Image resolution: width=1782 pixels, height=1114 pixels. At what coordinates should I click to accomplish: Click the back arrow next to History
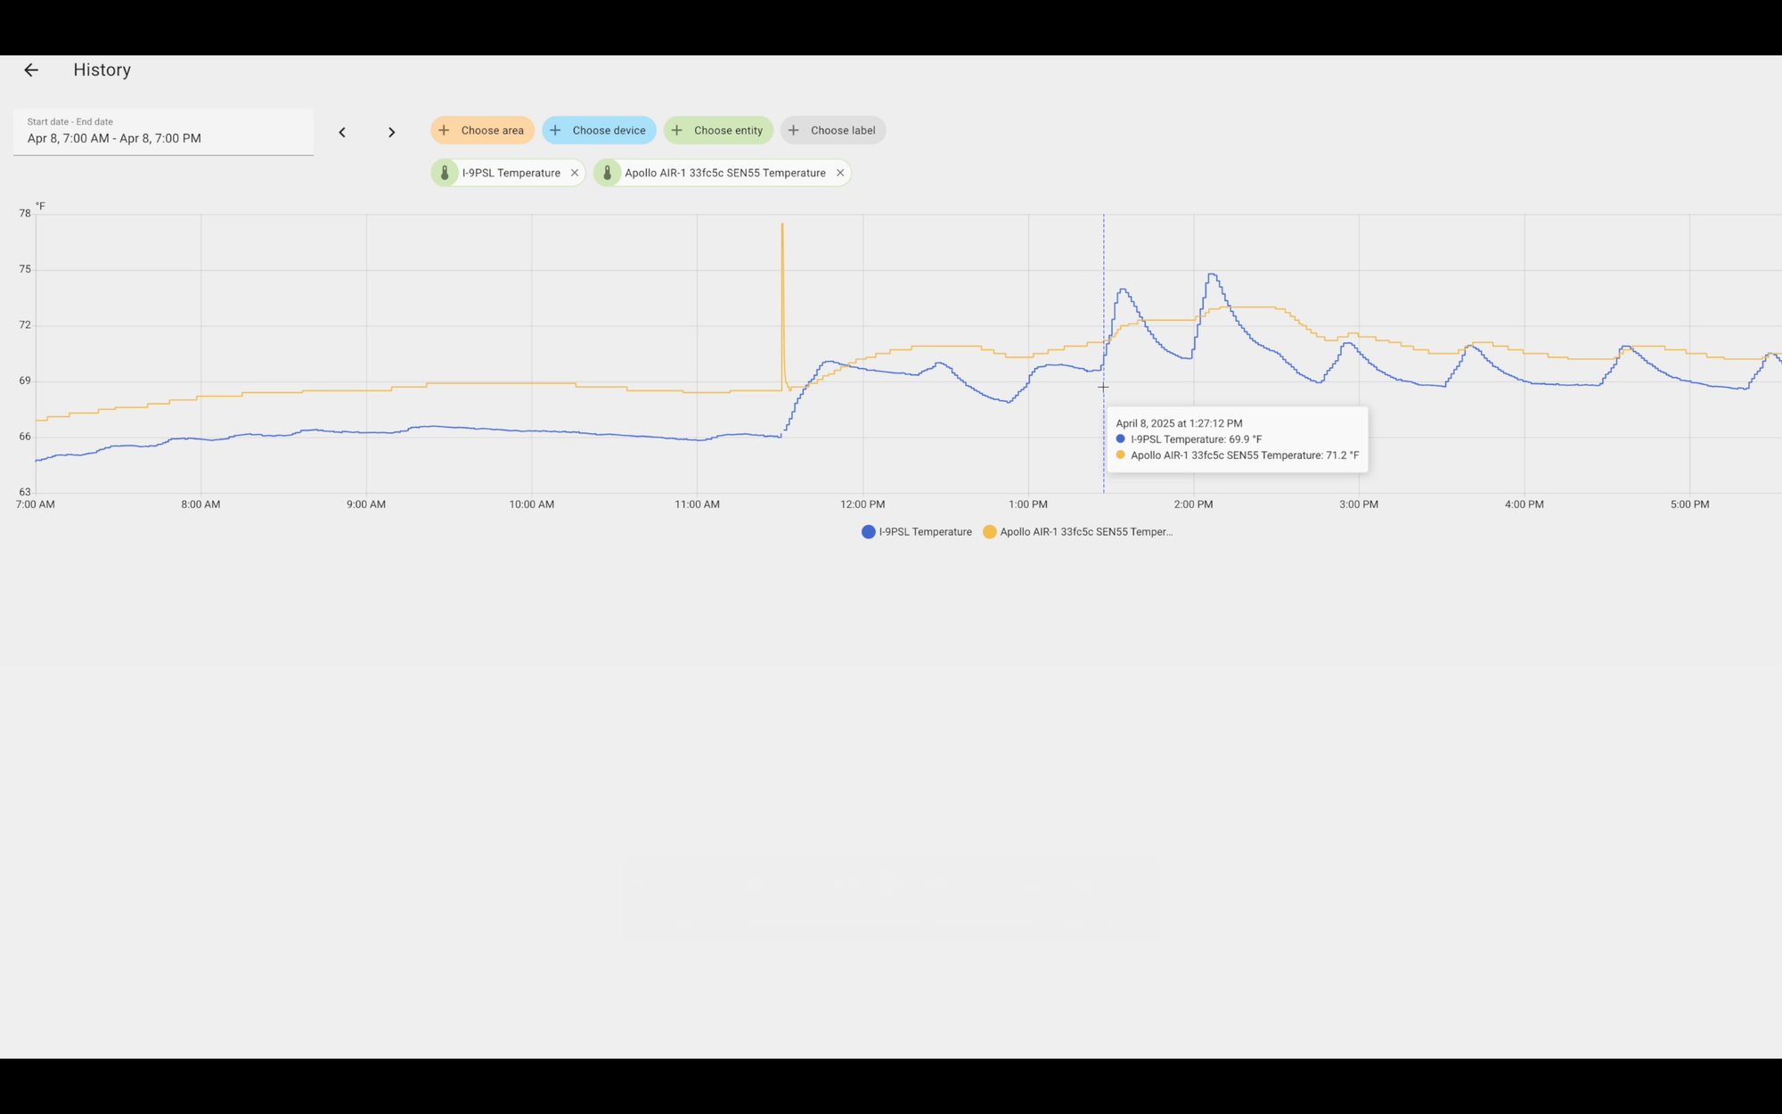coord(31,70)
